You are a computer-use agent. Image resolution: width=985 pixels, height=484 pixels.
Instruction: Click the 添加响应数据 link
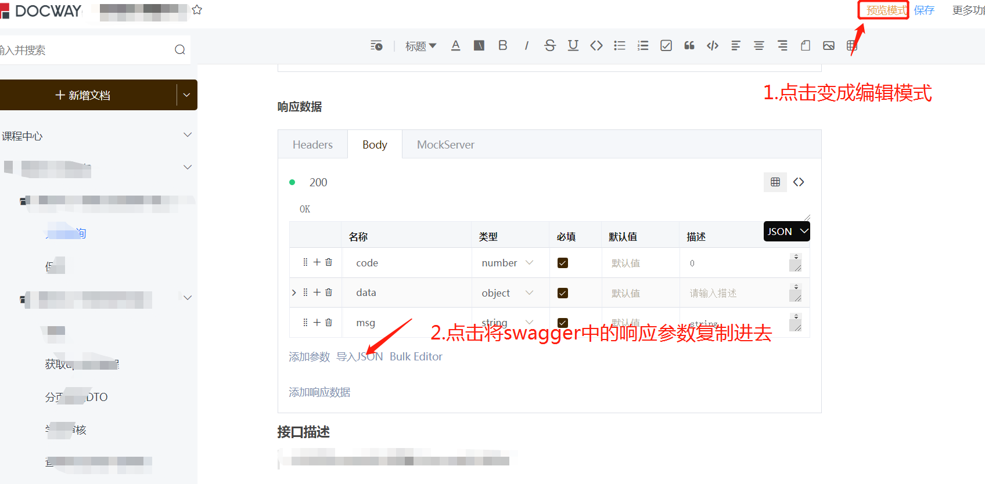click(319, 392)
